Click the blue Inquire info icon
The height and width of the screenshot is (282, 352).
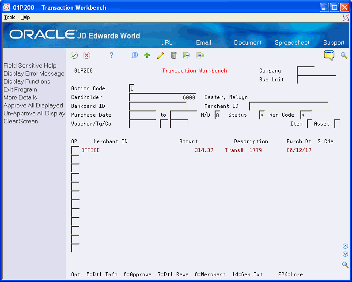135,55
